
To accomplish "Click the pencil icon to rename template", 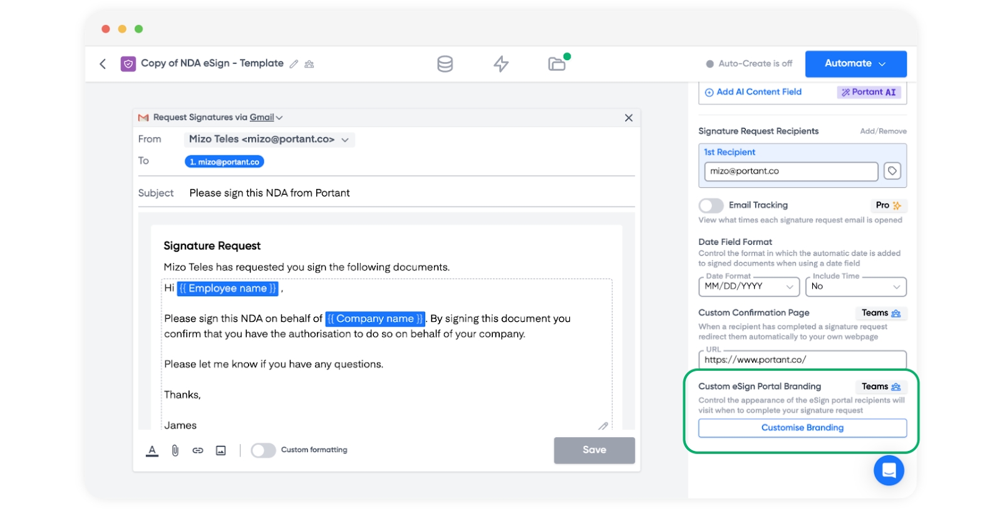I will [294, 64].
